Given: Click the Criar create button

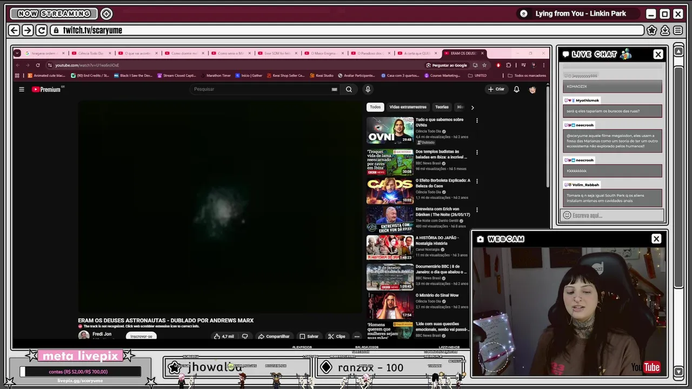Looking at the screenshot, I should [x=496, y=89].
